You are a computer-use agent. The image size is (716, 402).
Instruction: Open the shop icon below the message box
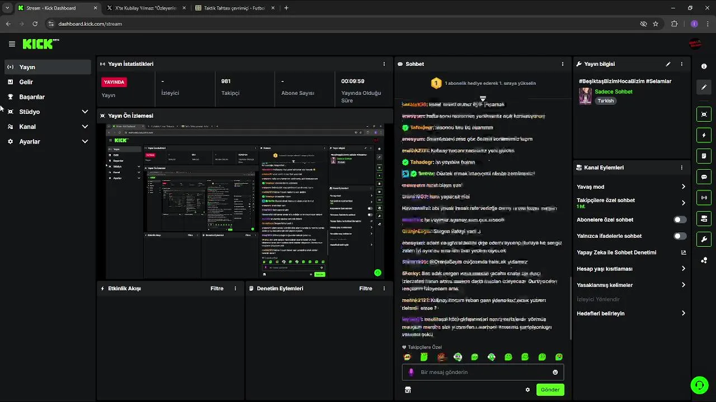point(408,390)
